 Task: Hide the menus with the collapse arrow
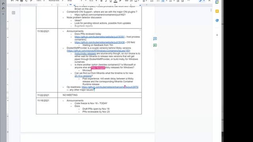(x=209, y=1)
